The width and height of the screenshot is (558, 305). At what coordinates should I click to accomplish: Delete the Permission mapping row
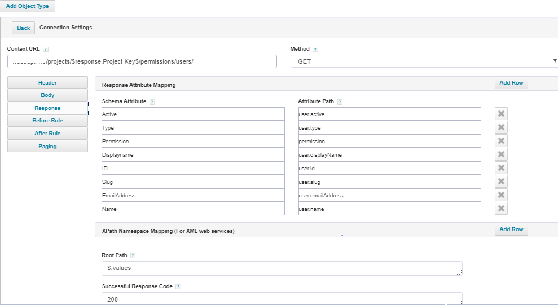click(501, 141)
